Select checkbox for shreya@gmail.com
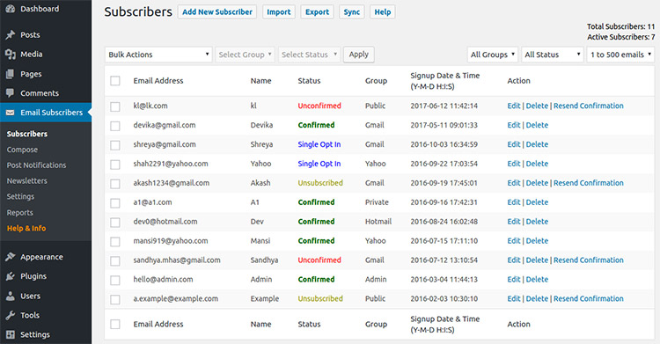660x344 pixels. click(115, 145)
